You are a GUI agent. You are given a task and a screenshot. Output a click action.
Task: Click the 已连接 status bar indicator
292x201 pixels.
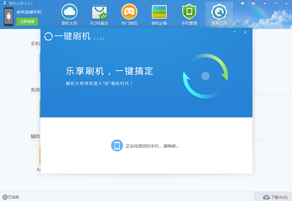tap(10, 197)
